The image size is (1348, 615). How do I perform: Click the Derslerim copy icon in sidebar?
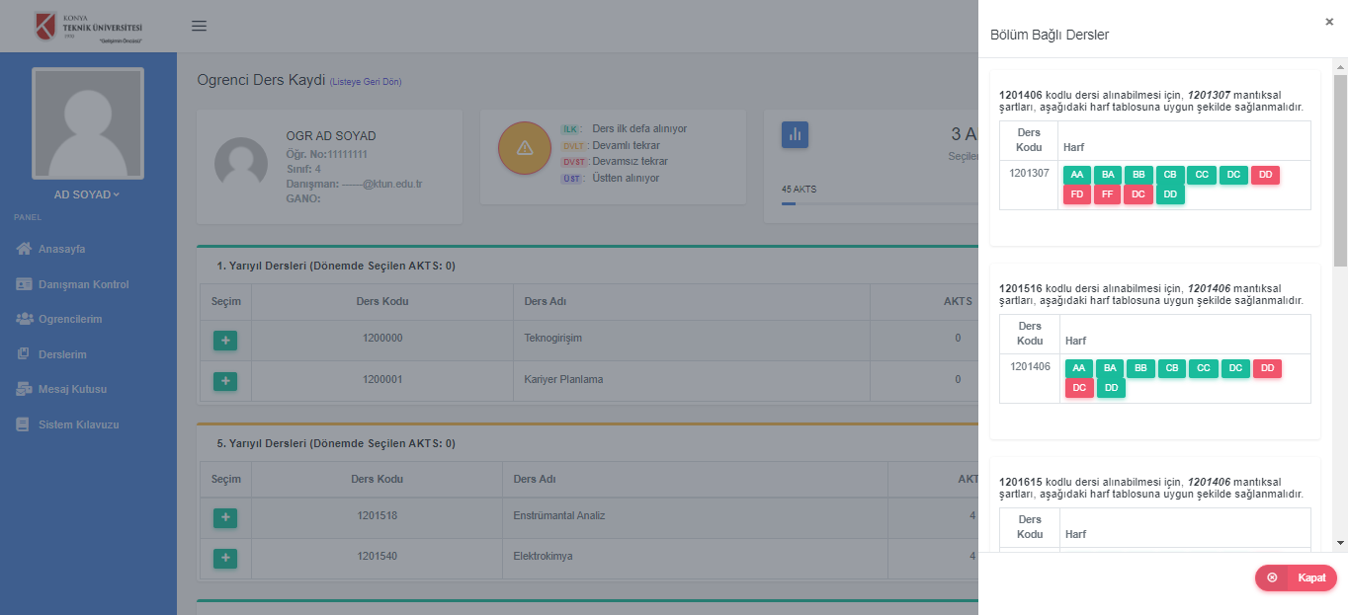(25, 354)
